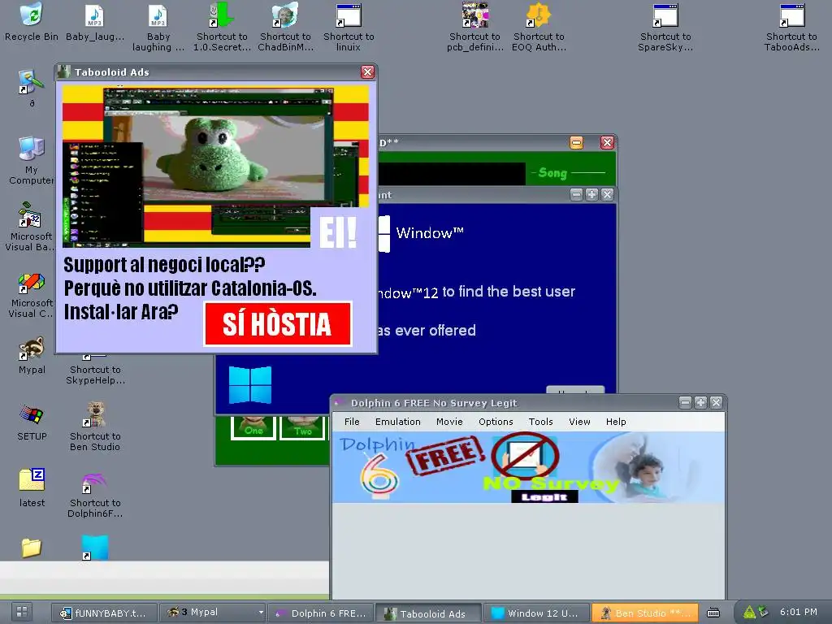Close the Window 12 dialog
Image resolution: width=832 pixels, height=624 pixels.
tap(607, 195)
